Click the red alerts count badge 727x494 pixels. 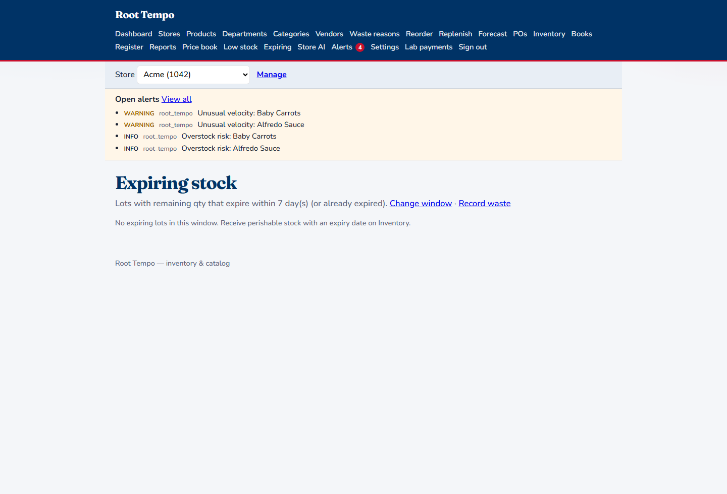pyautogui.click(x=360, y=47)
